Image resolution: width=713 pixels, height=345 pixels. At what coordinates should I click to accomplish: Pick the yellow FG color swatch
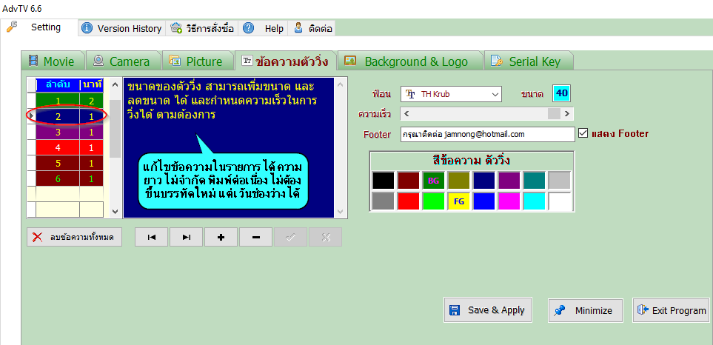459,201
